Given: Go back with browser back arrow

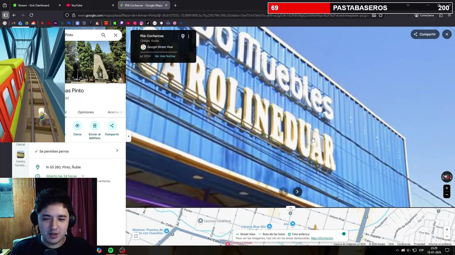Looking at the screenshot, I should (x=14, y=15).
